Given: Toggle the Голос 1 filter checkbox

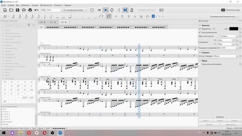Looking at the screenshot, I should [x=2, y=111].
